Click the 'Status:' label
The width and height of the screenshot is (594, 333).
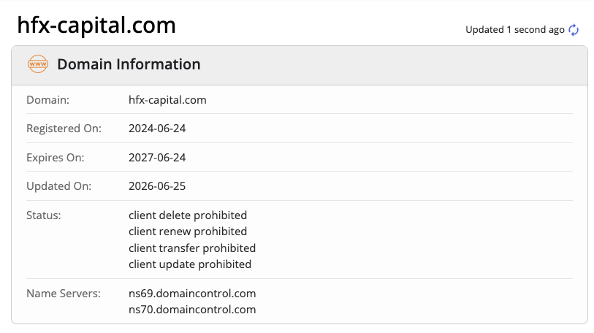(44, 215)
